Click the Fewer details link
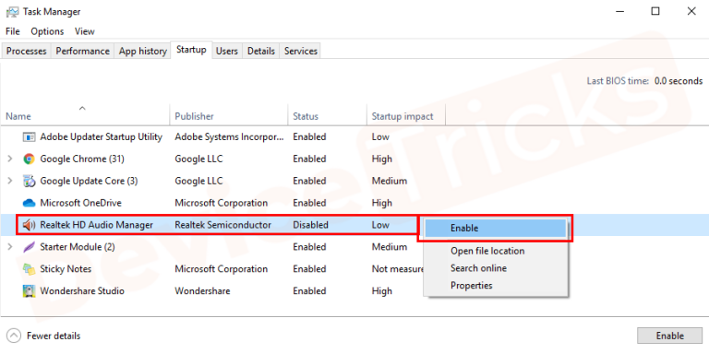The height and width of the screenshot is (354, 709). pos(54,336)
